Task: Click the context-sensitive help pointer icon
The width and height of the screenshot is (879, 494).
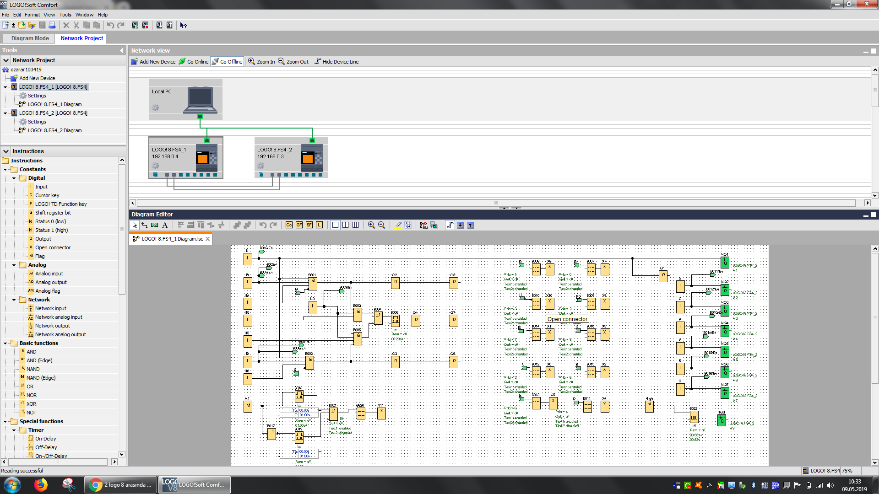Action: pyautogui.click(x=184, y=25)
